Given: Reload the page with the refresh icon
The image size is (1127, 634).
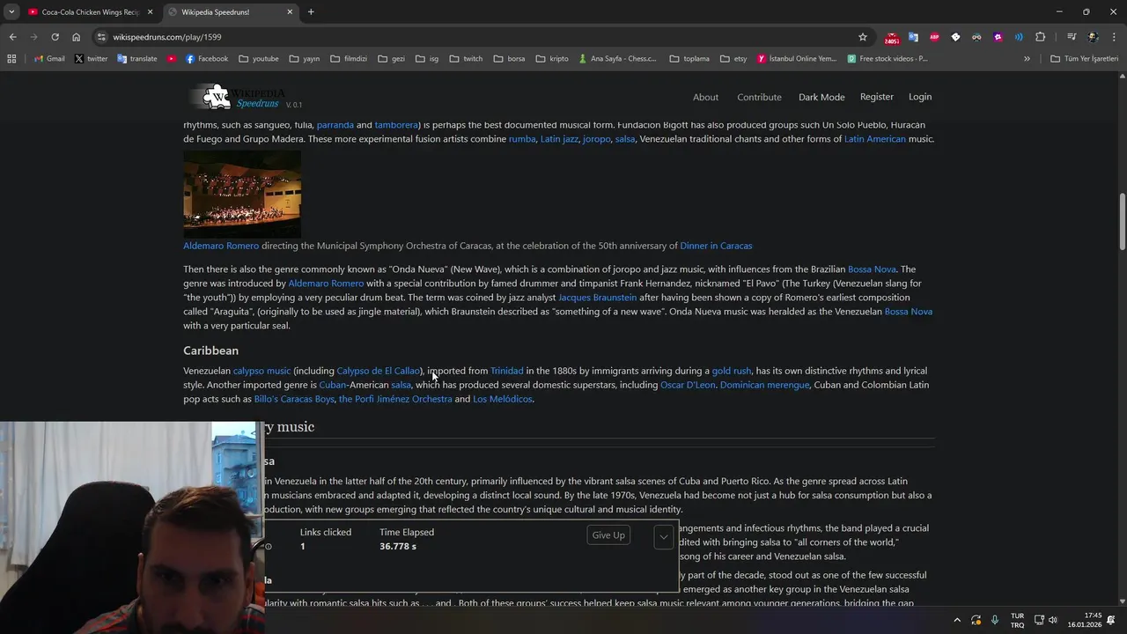Looking at the screenshot, I should (55, 37).
